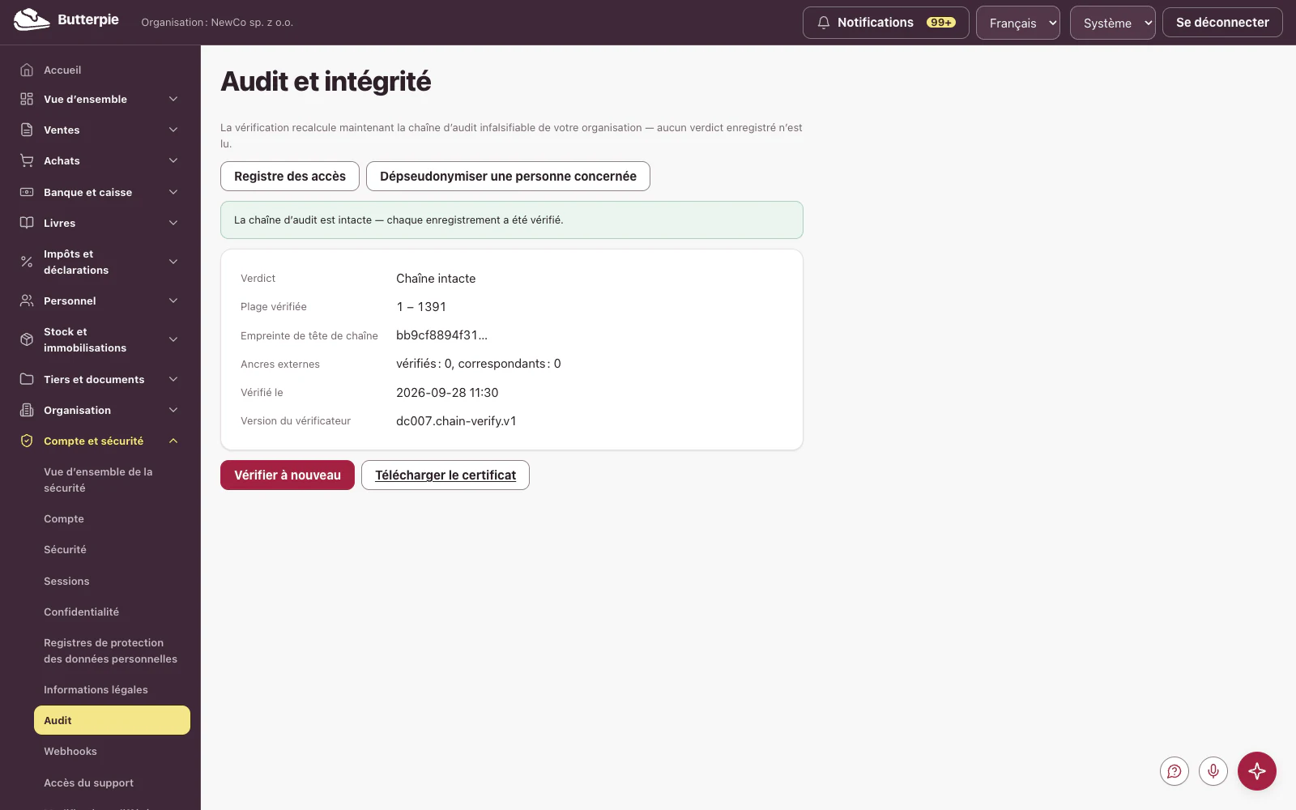1296x810 pixels.
Task: Click the verified date 2026-09-28 11:30
Action: tap(447, 392)
